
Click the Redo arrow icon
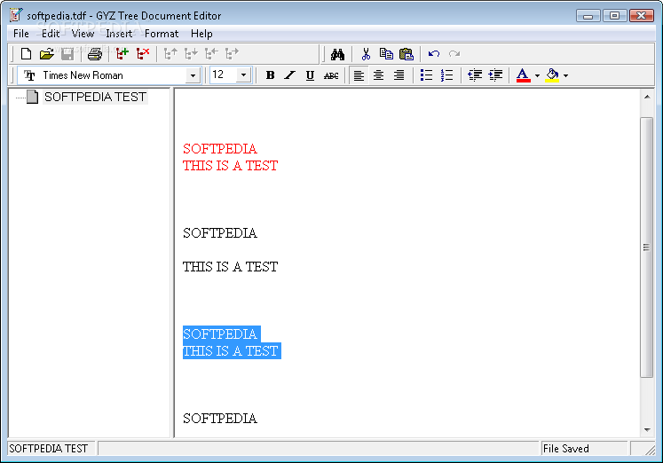tap(454, 54)
